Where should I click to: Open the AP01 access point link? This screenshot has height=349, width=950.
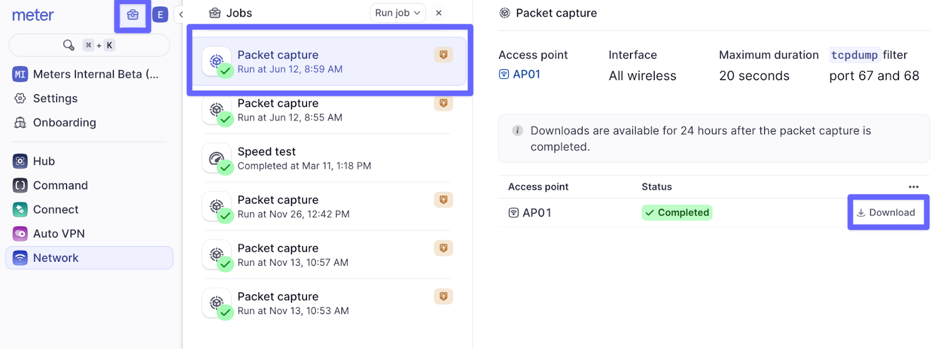coord(526,74)
